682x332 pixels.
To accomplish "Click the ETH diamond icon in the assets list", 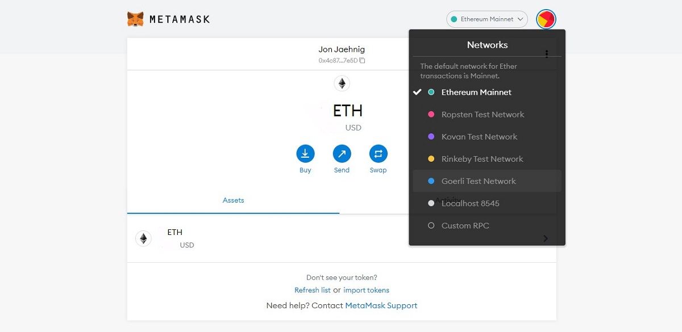I will pyautogui.click(x=143, y=238).
